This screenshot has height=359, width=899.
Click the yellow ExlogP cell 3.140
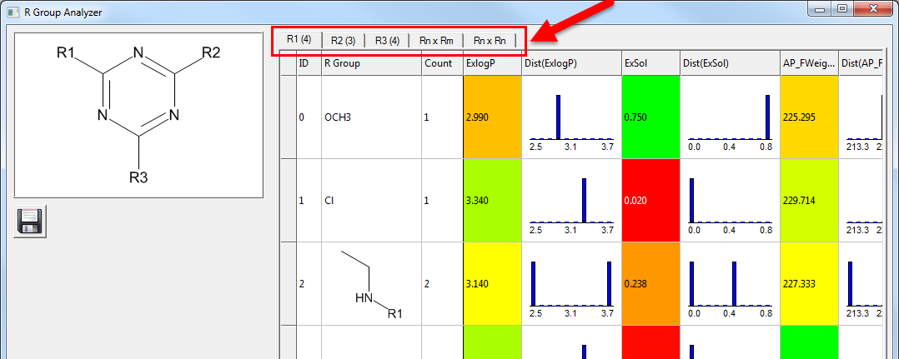(x=492, y=283)
